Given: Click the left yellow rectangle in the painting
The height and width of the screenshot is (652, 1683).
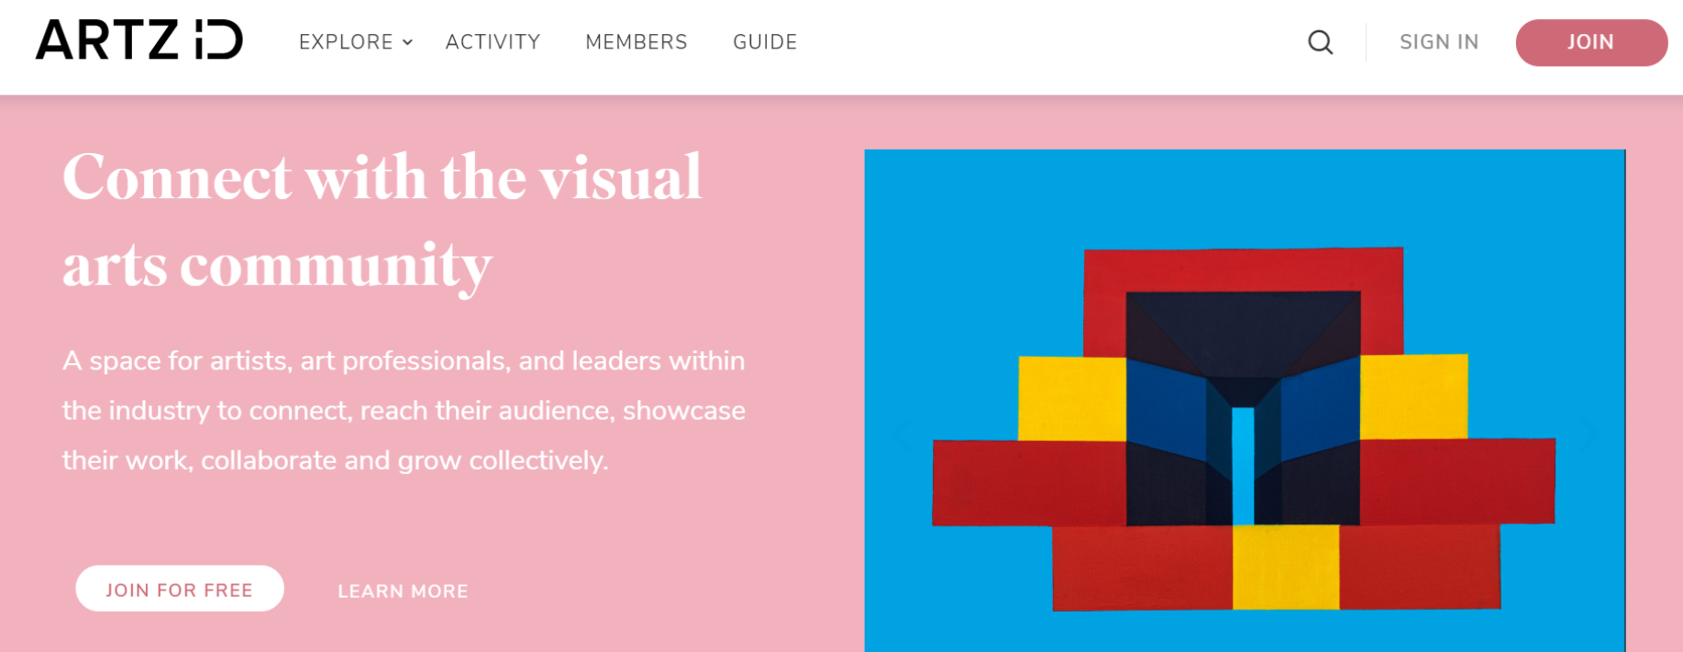Looking at the screenshot, I should pyautogui.click(x=1072, y=398).
